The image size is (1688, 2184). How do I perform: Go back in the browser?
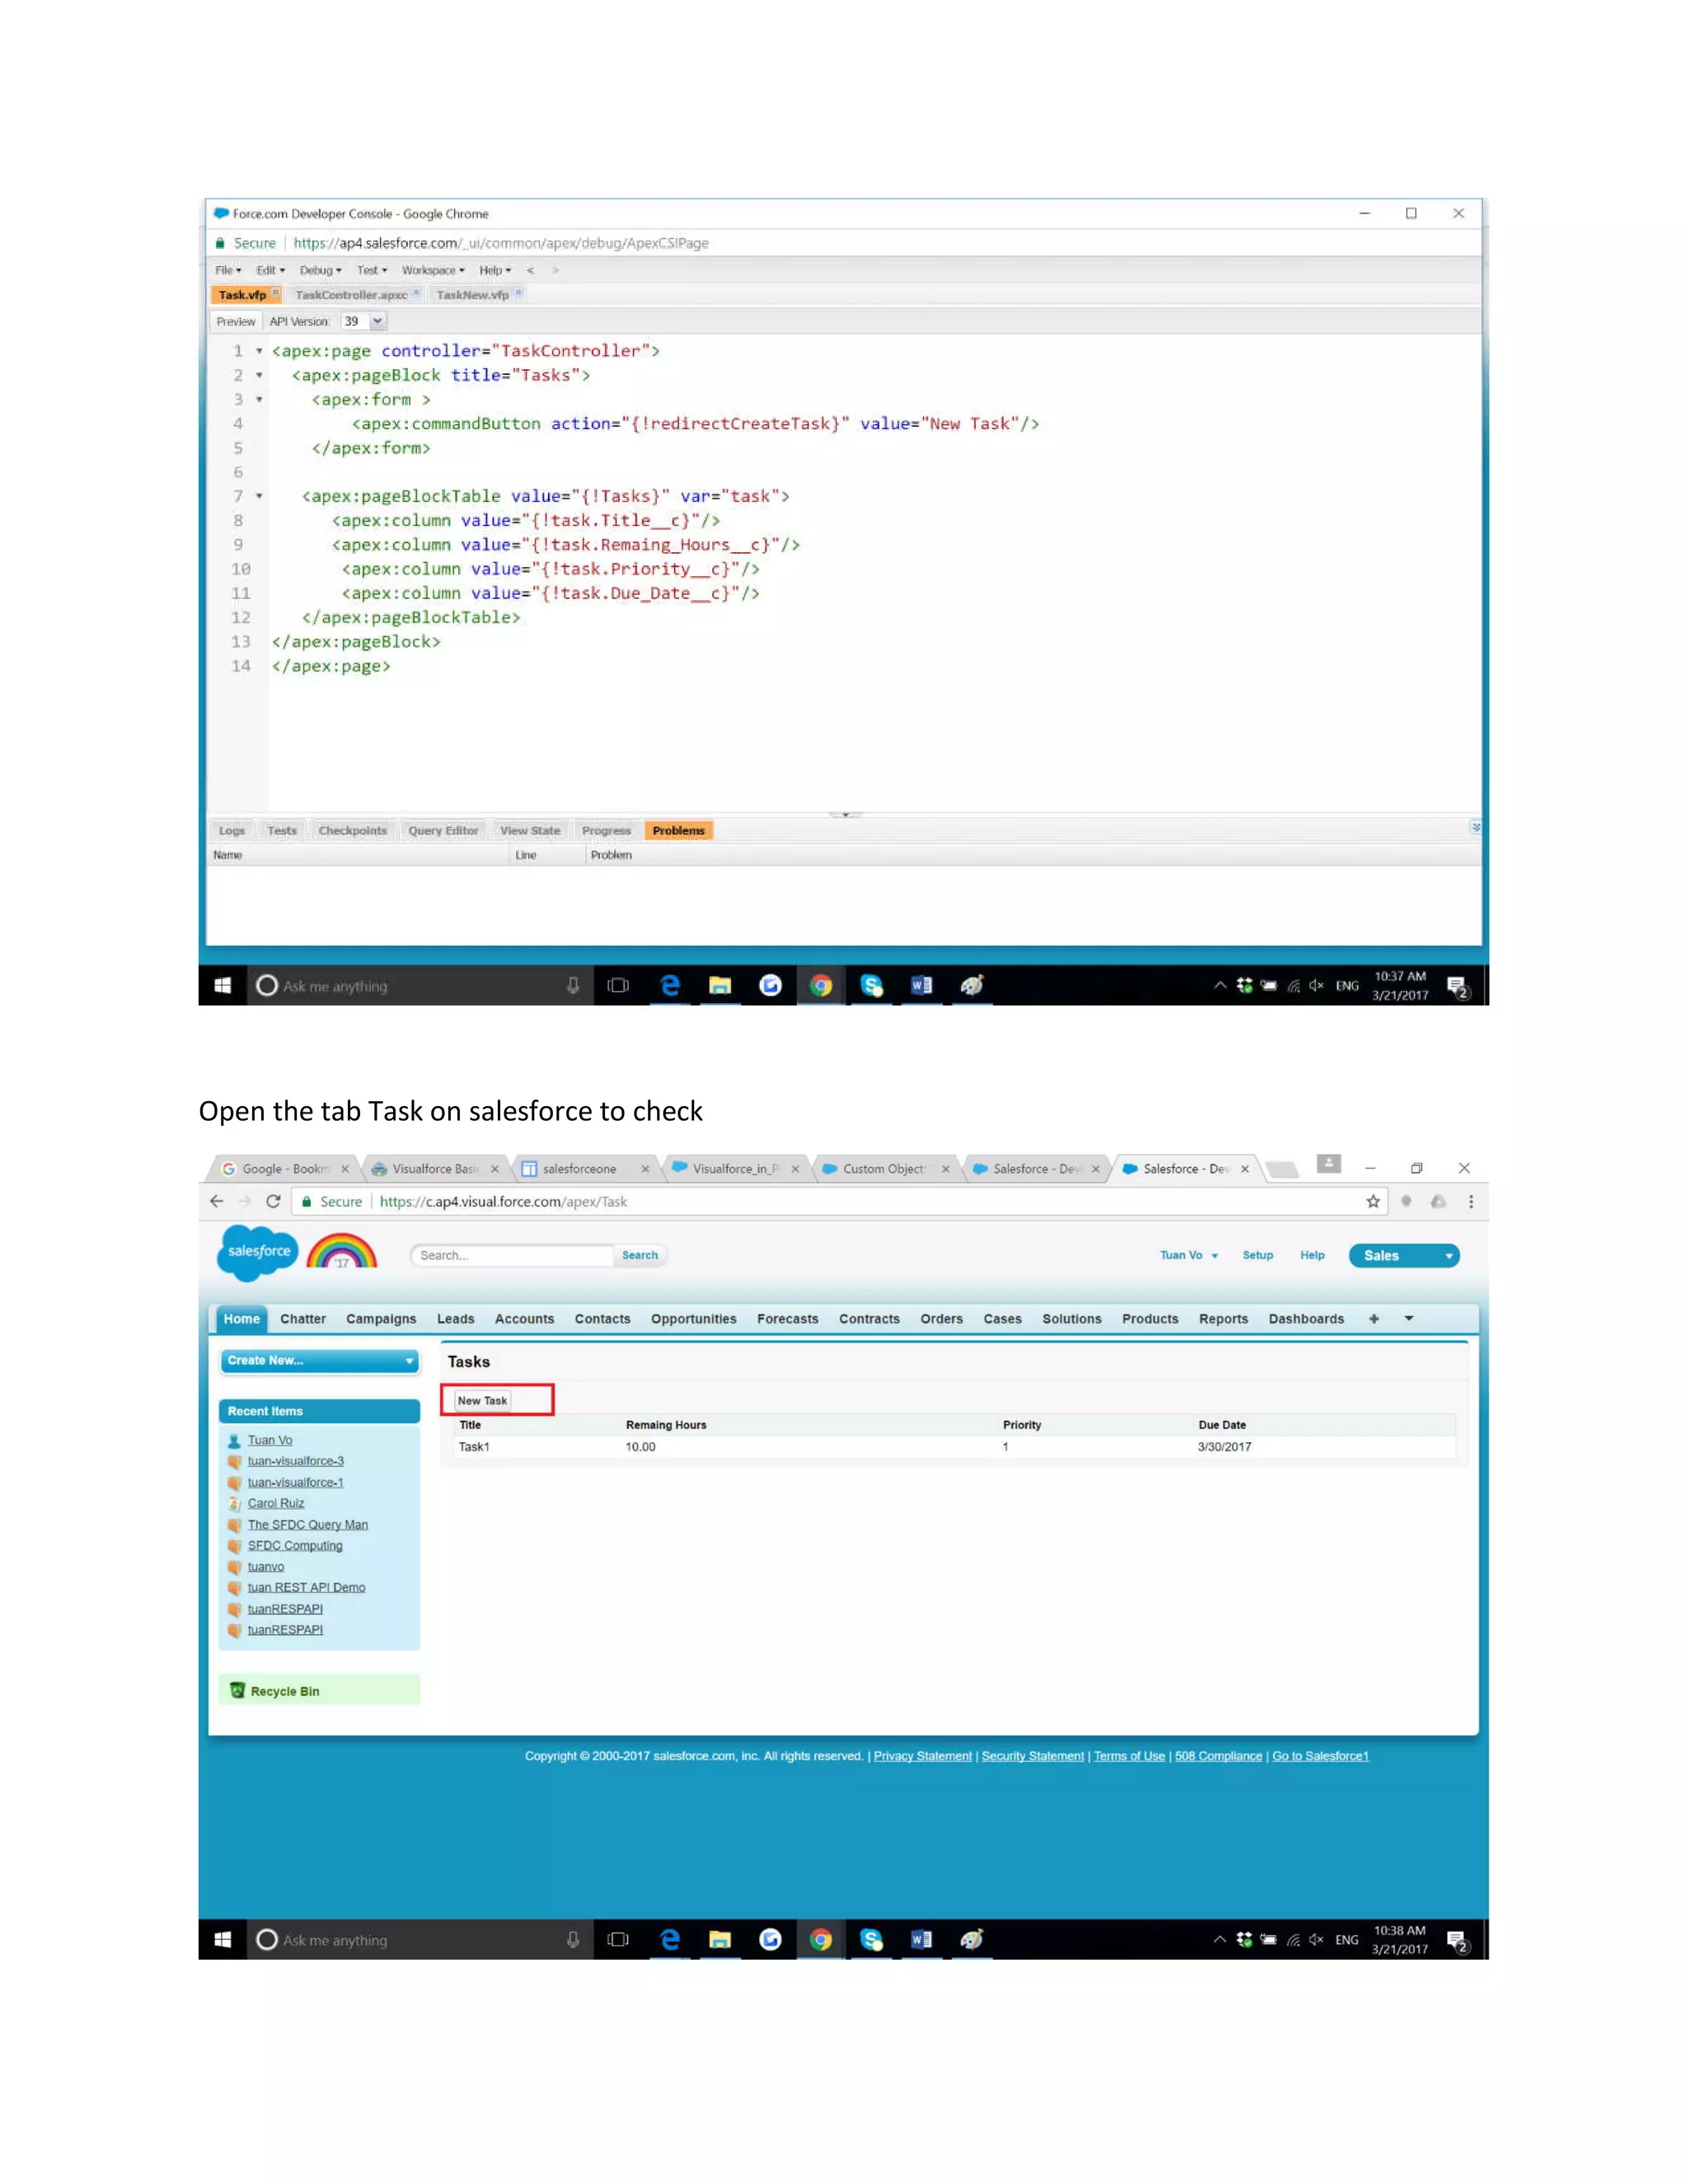217,1201
